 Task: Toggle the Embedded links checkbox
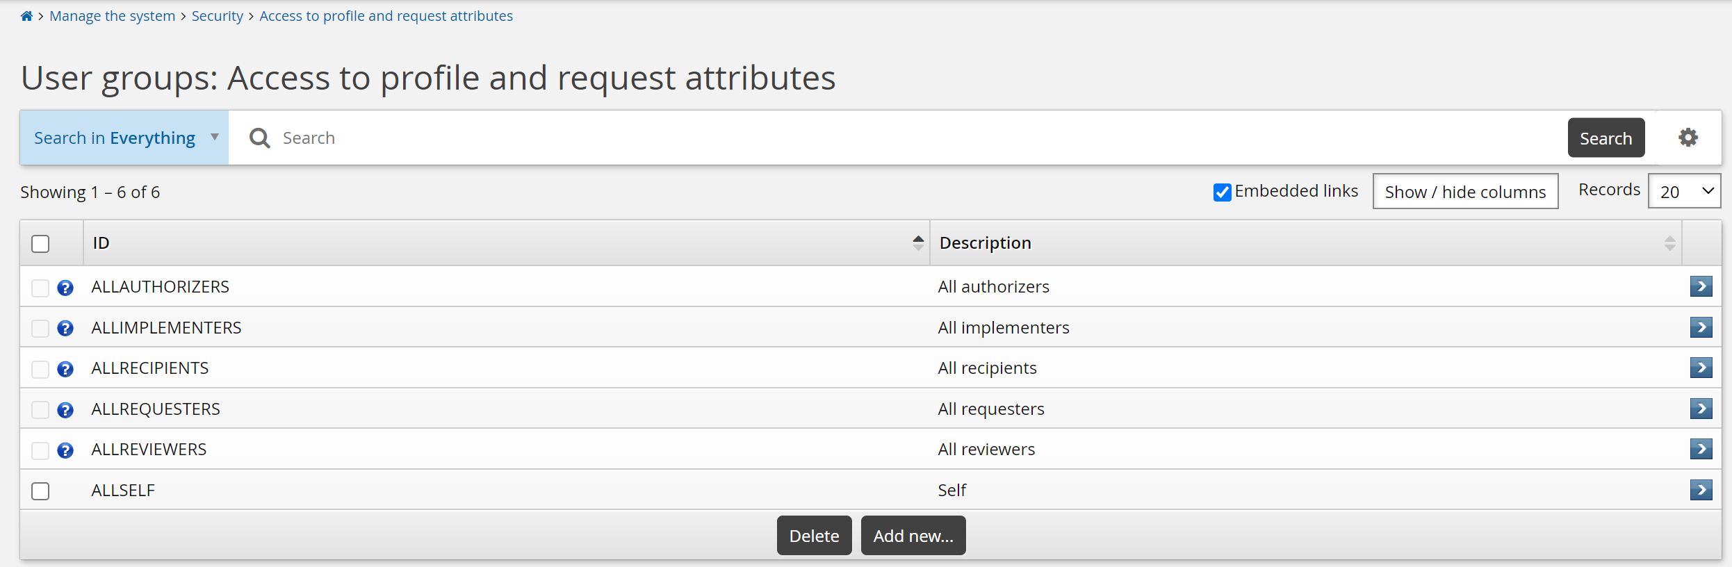1222,192
